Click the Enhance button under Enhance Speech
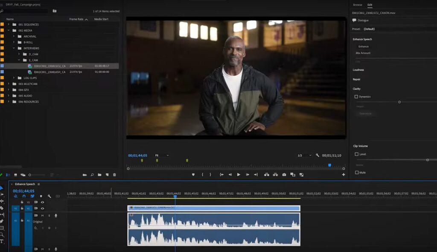437x252 pixels. point(364,46)
